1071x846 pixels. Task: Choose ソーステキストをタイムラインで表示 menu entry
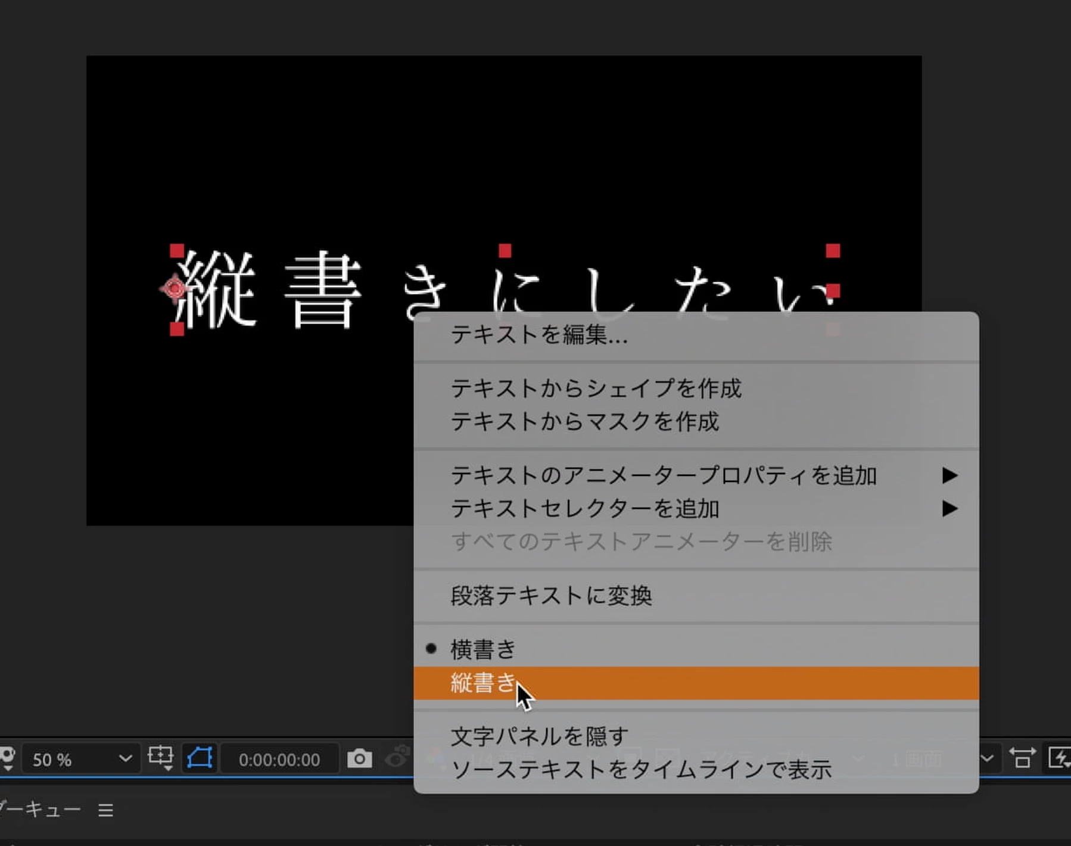click(x=696, y=769)
